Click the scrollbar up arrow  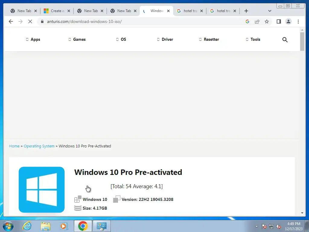pos(302,30)
